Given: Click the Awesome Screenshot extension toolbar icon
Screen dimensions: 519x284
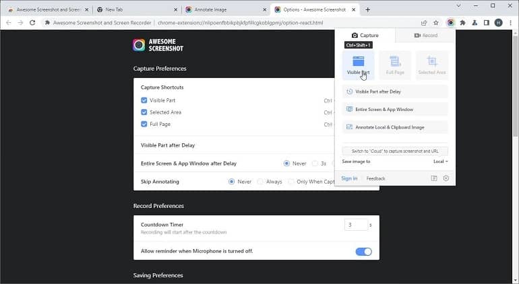Looking at the screenshot, I should tap(450, 22).
